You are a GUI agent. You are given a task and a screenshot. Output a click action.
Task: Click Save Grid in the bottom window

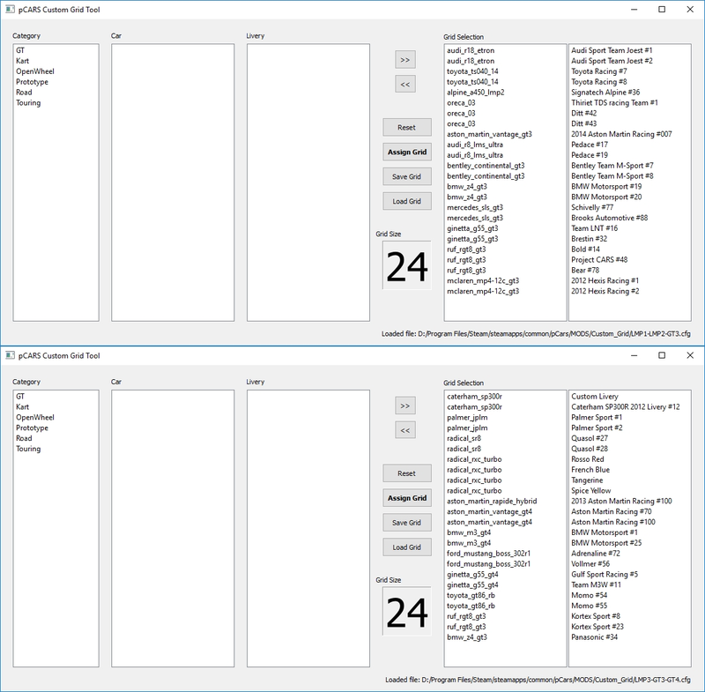(407, 523)
